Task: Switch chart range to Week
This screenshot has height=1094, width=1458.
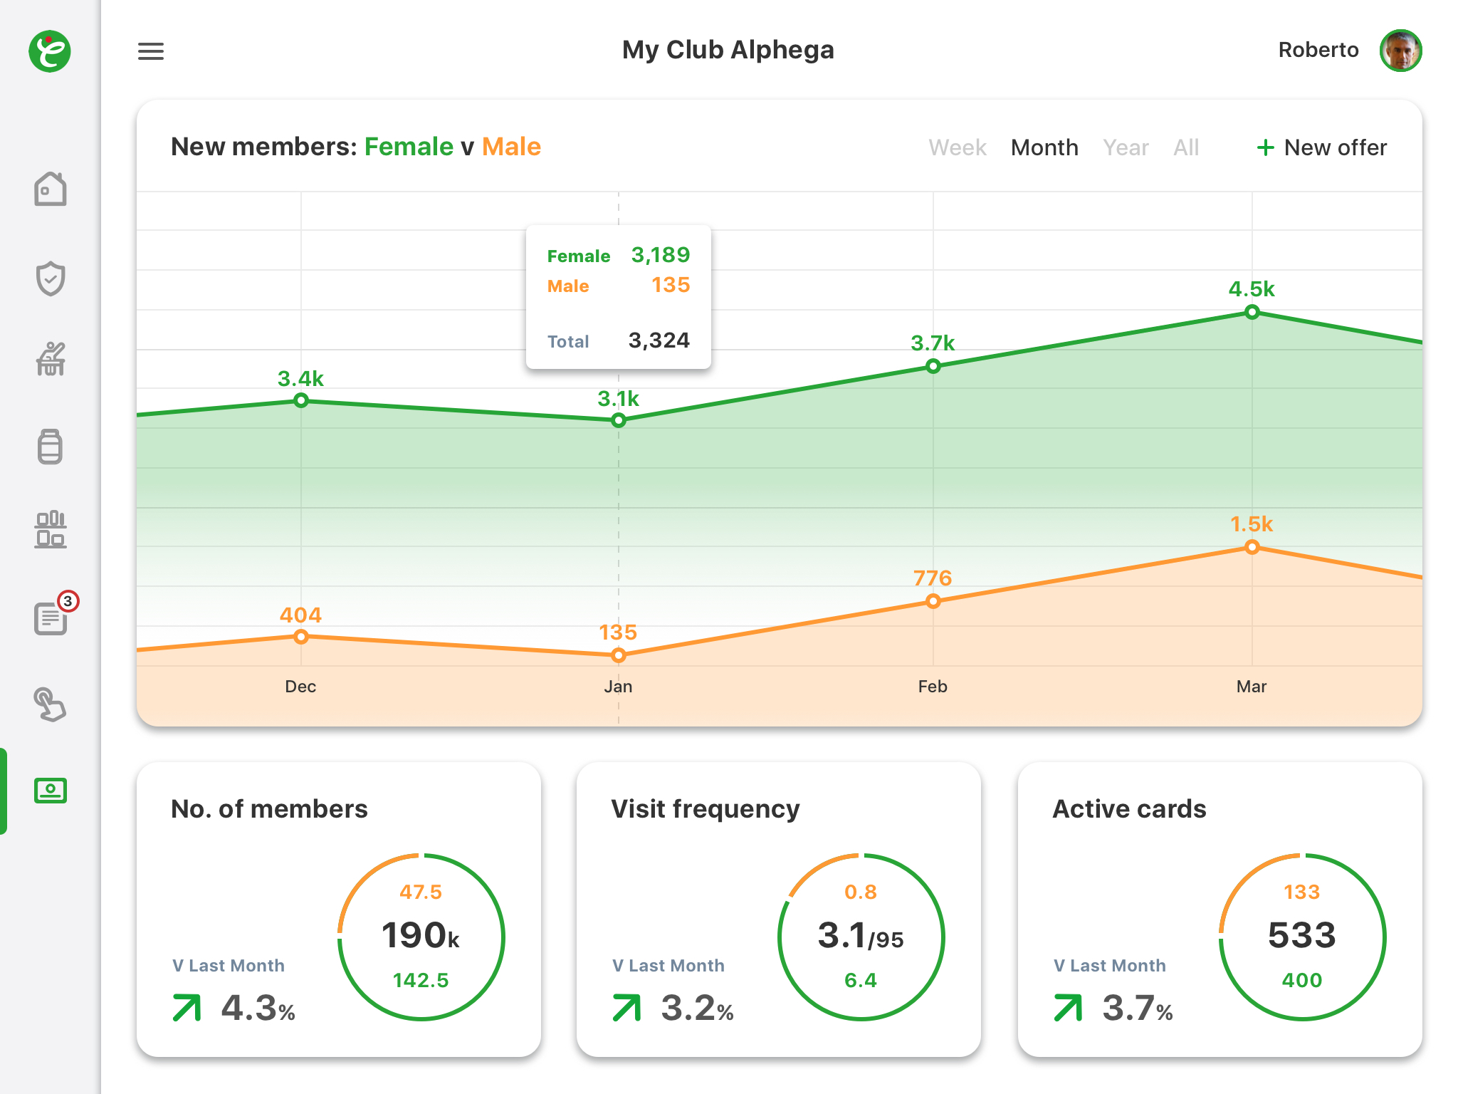Action: (x=957, y=147)
